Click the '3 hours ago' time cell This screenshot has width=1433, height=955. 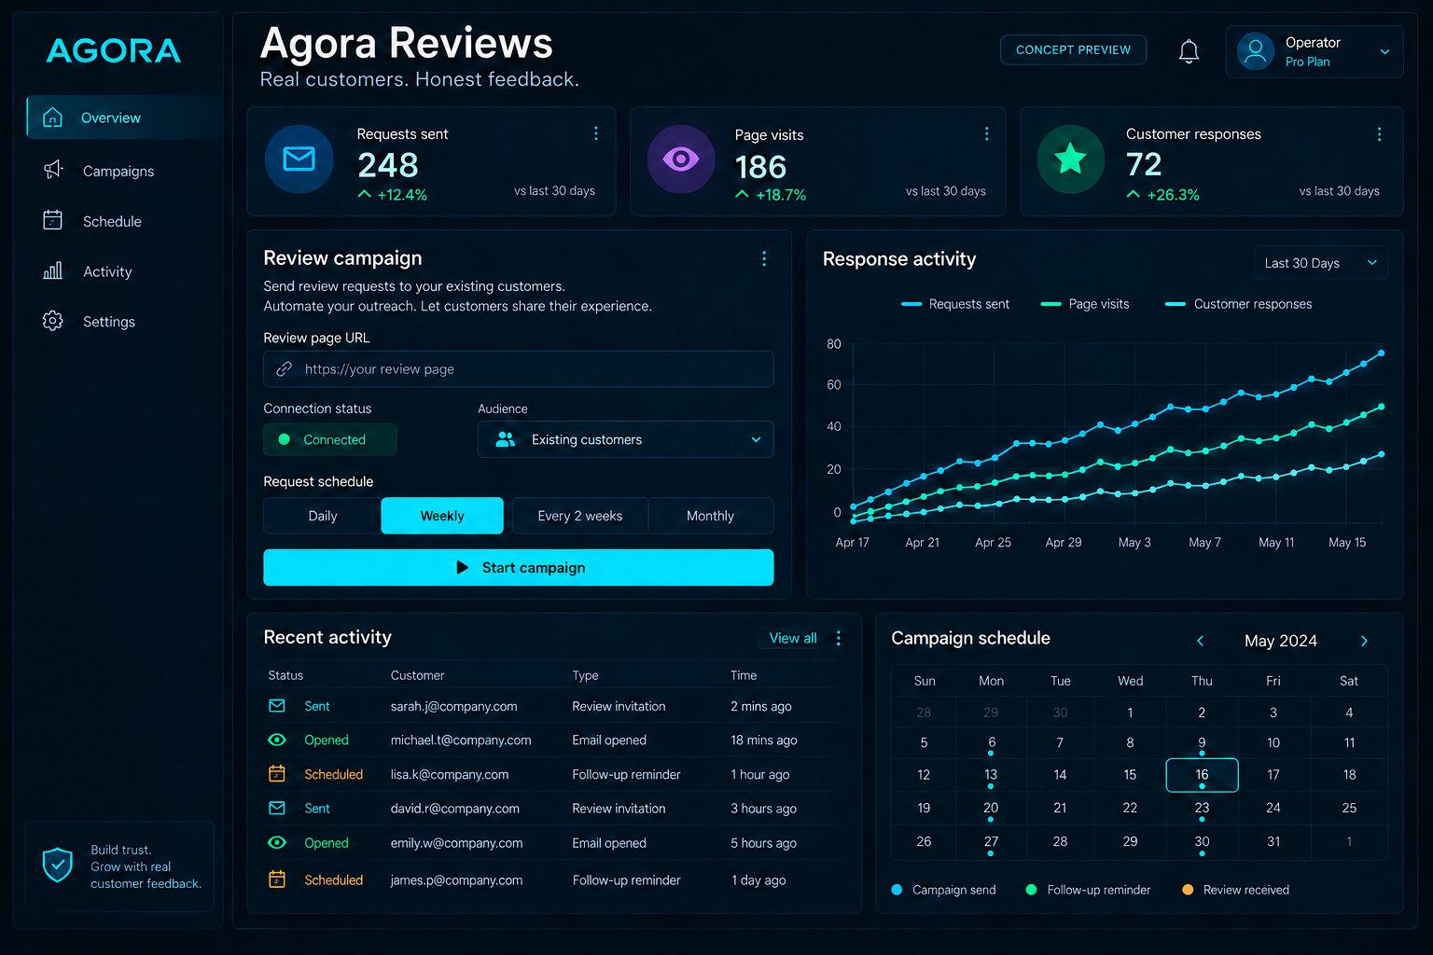tap(763, 809)
